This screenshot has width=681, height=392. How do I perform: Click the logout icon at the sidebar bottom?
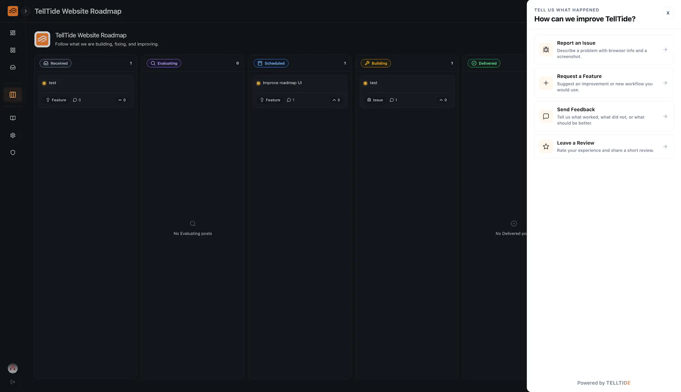point(13,382)
